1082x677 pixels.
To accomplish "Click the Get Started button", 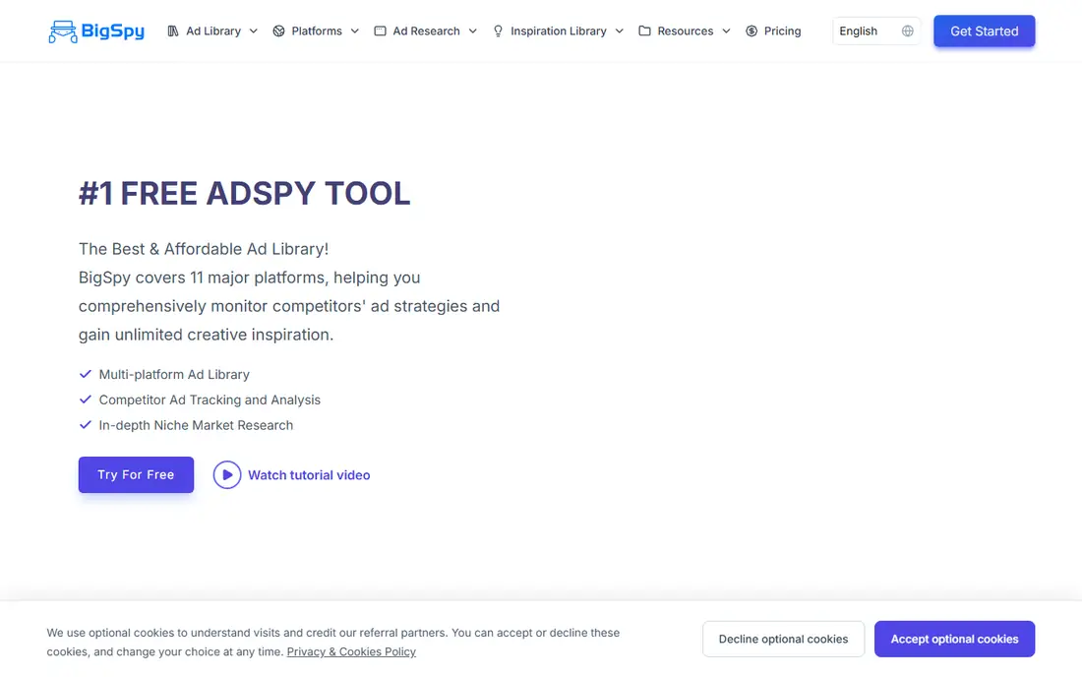I will click(x=984, y=31).
